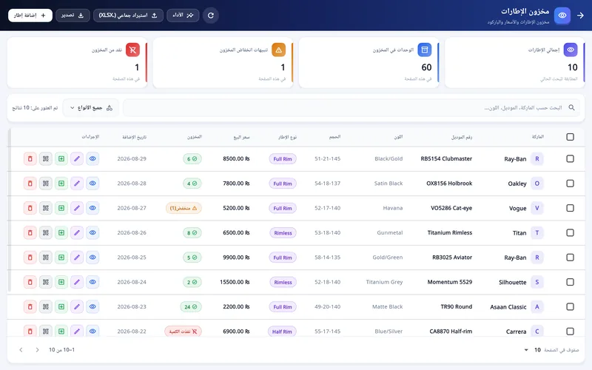The height and width of the screenshot is (370, 592).
Task: Edit the Titanium Rimless frame
Action: [x=77, y=233]
